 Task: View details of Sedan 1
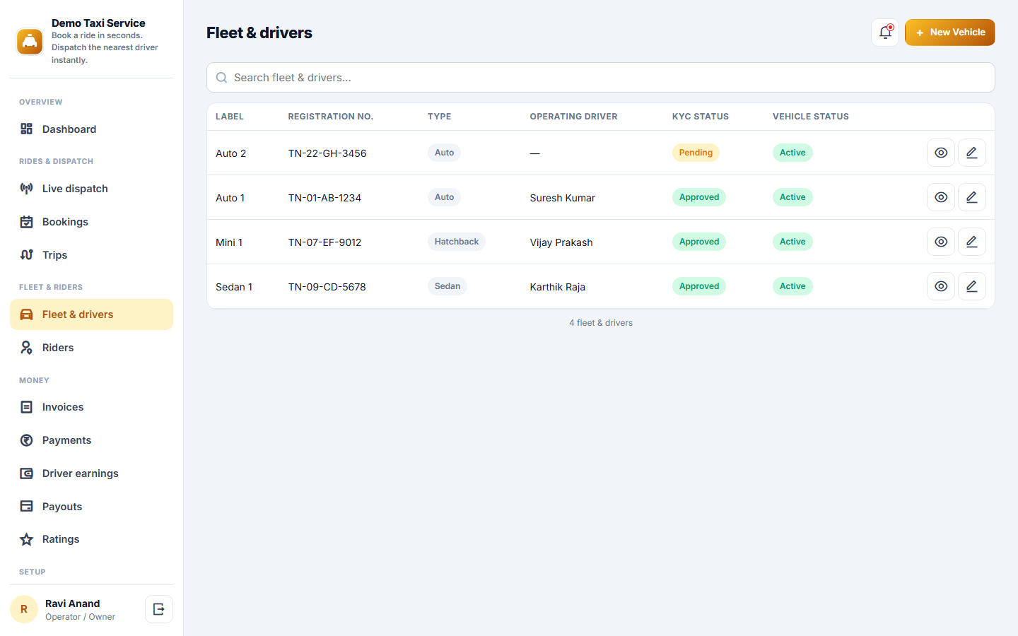pos(941,286)
